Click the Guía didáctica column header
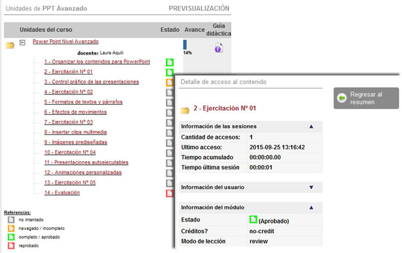 click(219, 30)
